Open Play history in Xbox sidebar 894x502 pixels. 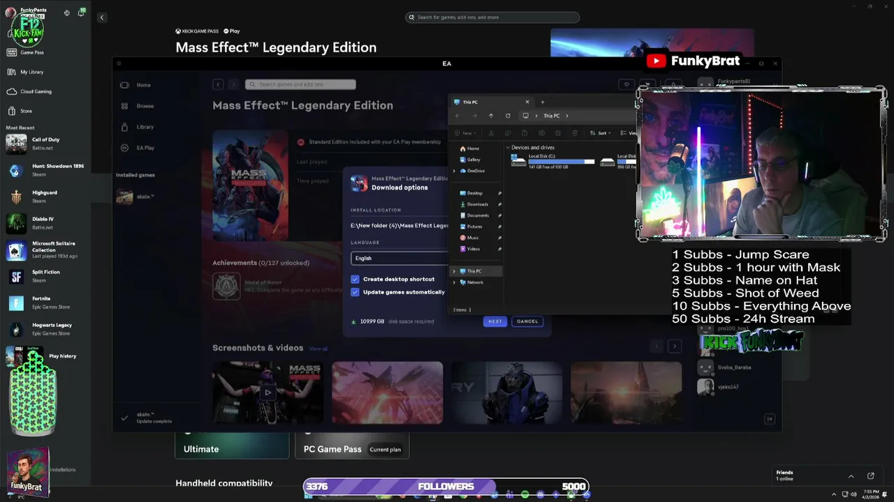pyautogui.click(x=45, y=356)
